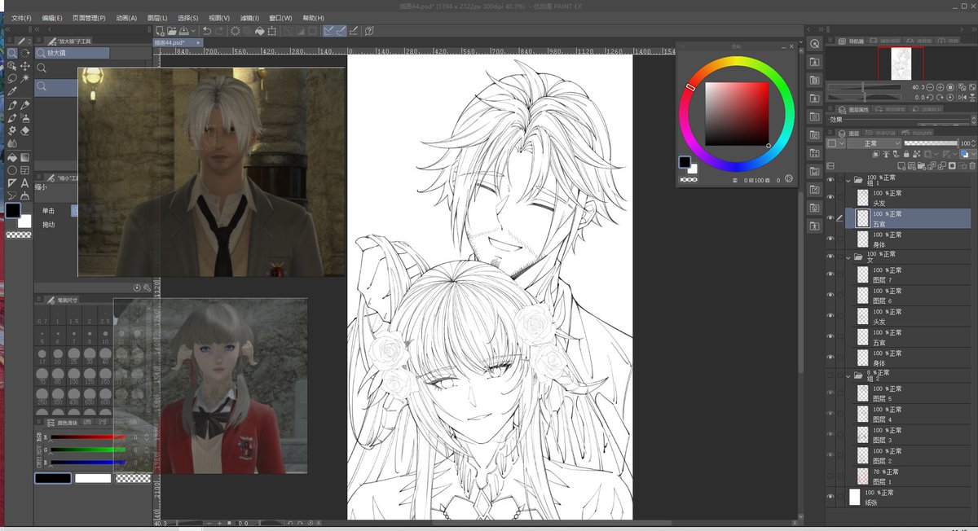This screenshot has height=531, width=978.
Task: Select the Eraser tool
Action: pyautogui.click(x=25, y=130)
